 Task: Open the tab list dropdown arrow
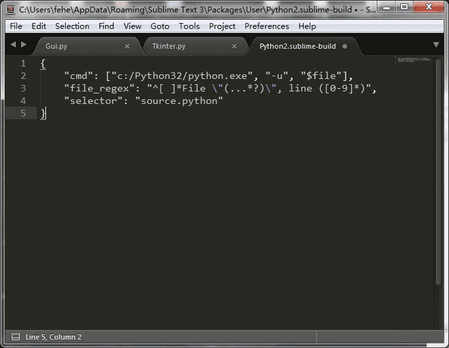tap(436, 45)
